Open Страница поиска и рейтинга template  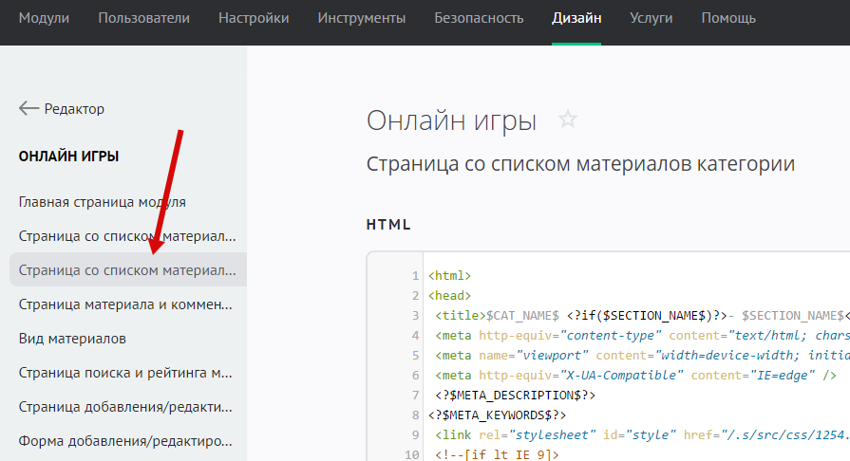click(125, 373)
